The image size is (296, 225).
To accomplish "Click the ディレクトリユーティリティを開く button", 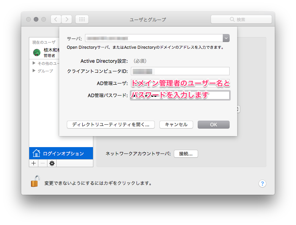I will tap(110, 124).
